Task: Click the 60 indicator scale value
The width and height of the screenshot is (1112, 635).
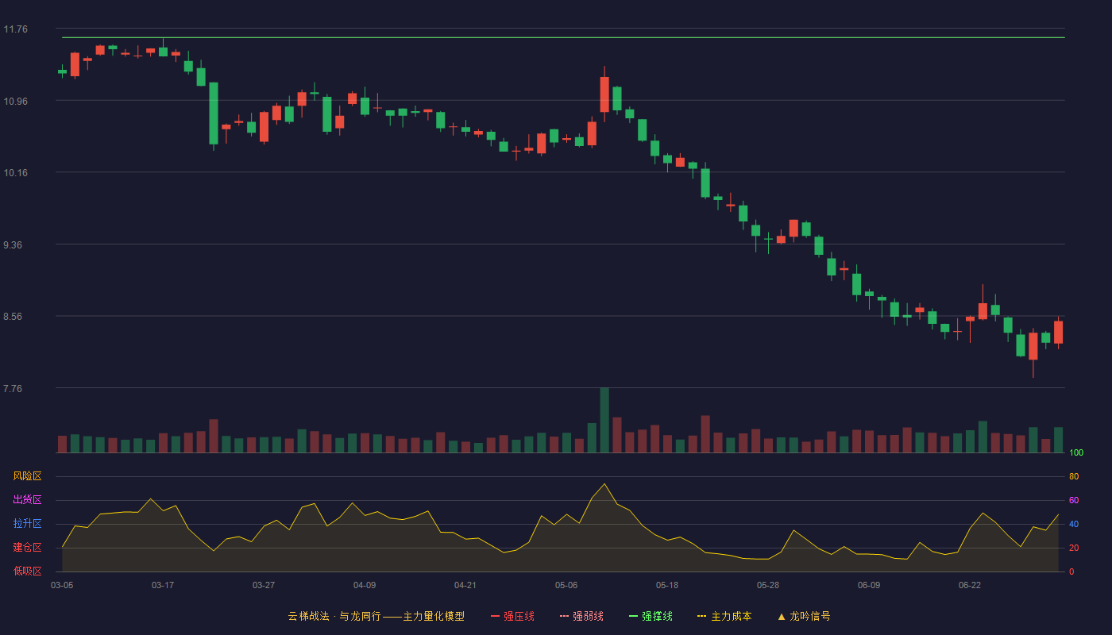Action: click(x=1074, y=500)
